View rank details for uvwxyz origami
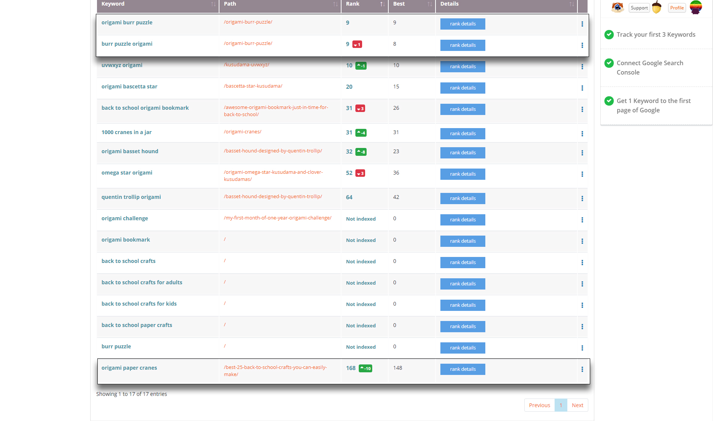The height and width of the screenshot is (421, 713). tap(463, 67)
